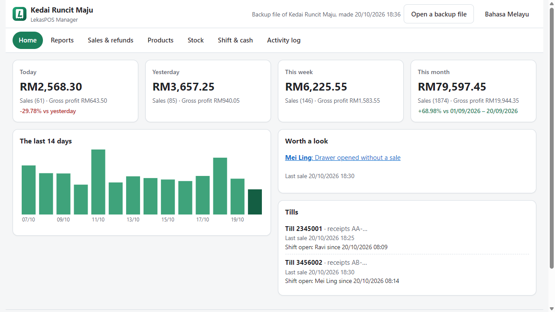Switch to the Reports tab
555x312 pixels.
(62, 40)
